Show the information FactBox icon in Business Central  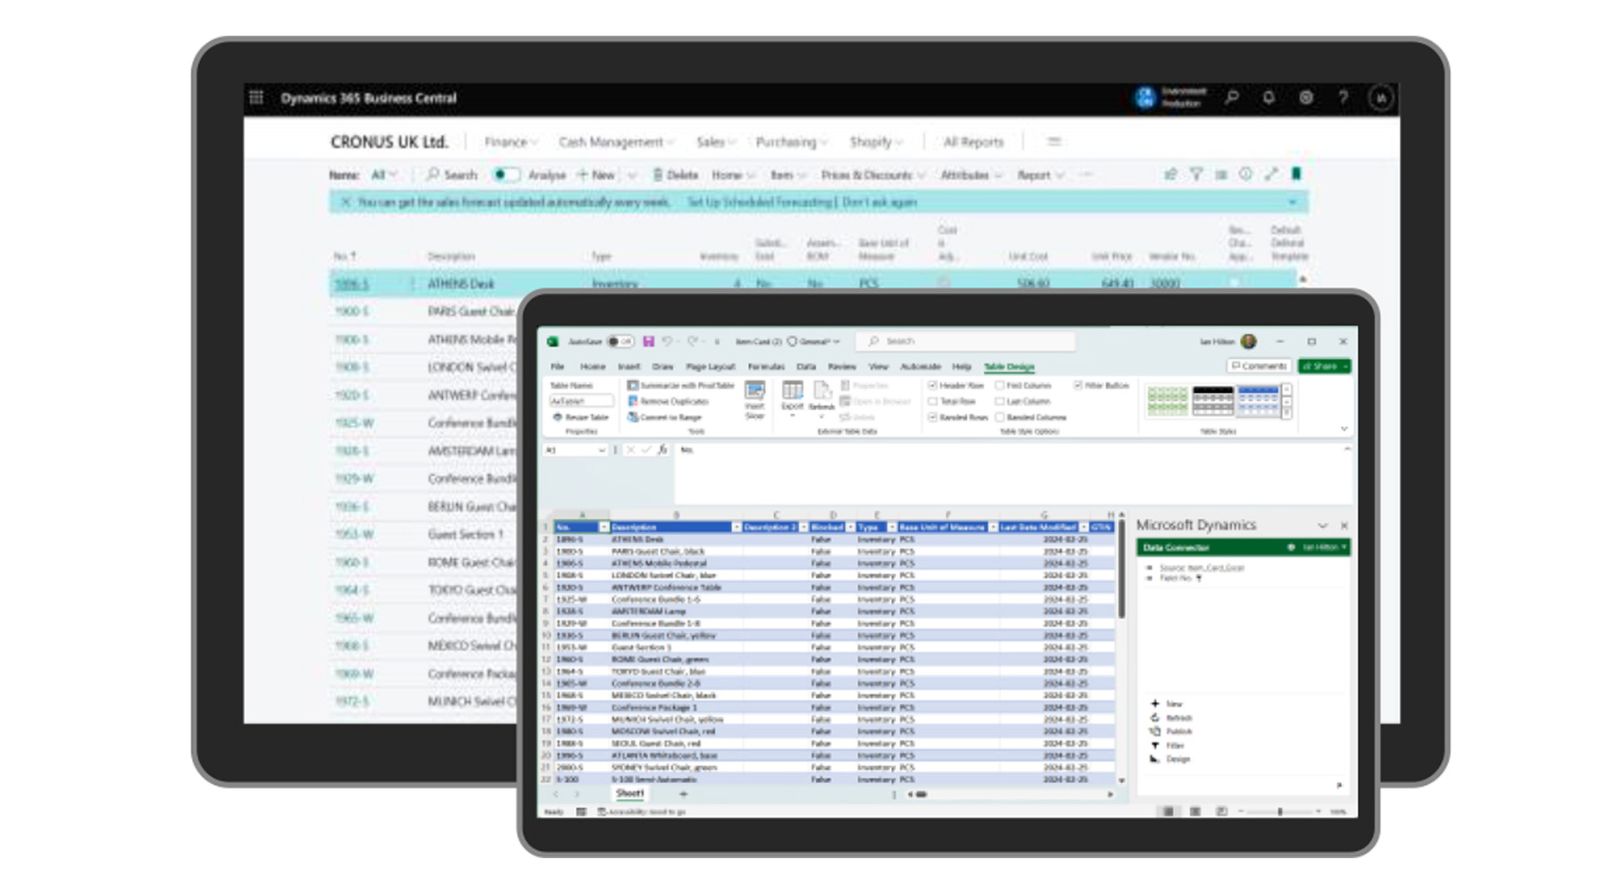pyautogui.click(x=1245, y=174)
